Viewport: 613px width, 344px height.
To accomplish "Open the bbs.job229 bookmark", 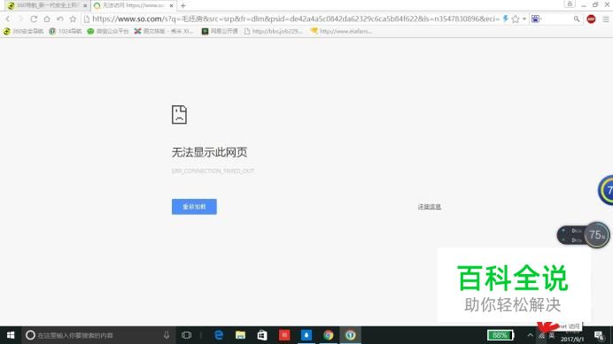I will click(x=273, y=31).
